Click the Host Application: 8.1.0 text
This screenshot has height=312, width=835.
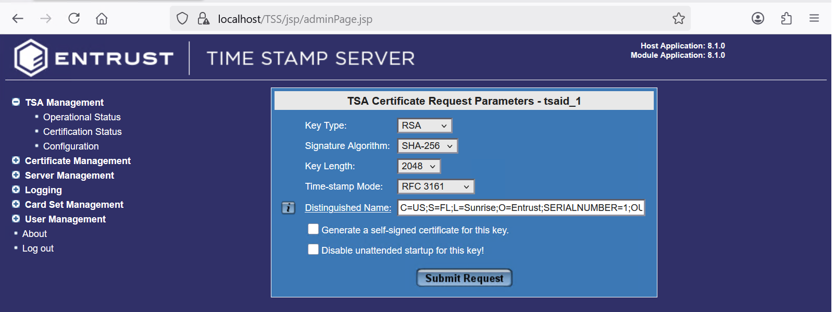point(682,46)
